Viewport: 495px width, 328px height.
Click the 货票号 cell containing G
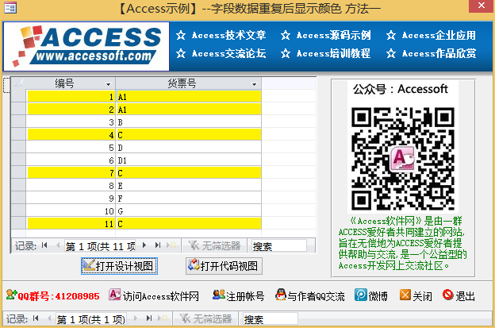189,210
